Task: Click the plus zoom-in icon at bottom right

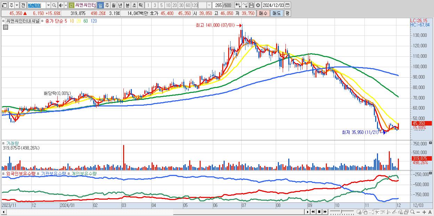Action: (x=424, y=212)
